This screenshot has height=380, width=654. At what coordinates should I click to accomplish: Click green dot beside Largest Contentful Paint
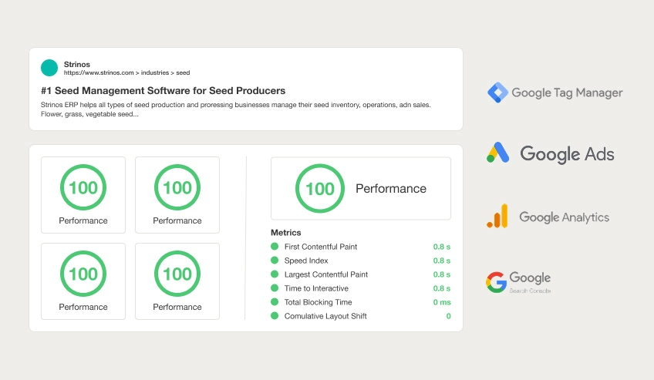coord(275,274)
